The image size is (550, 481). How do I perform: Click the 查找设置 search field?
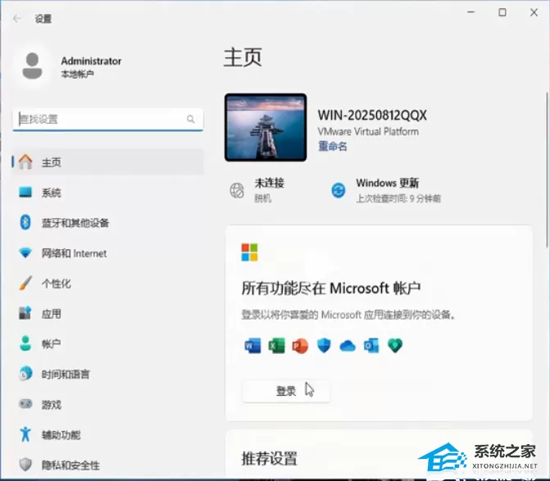(x=107, y=120)
